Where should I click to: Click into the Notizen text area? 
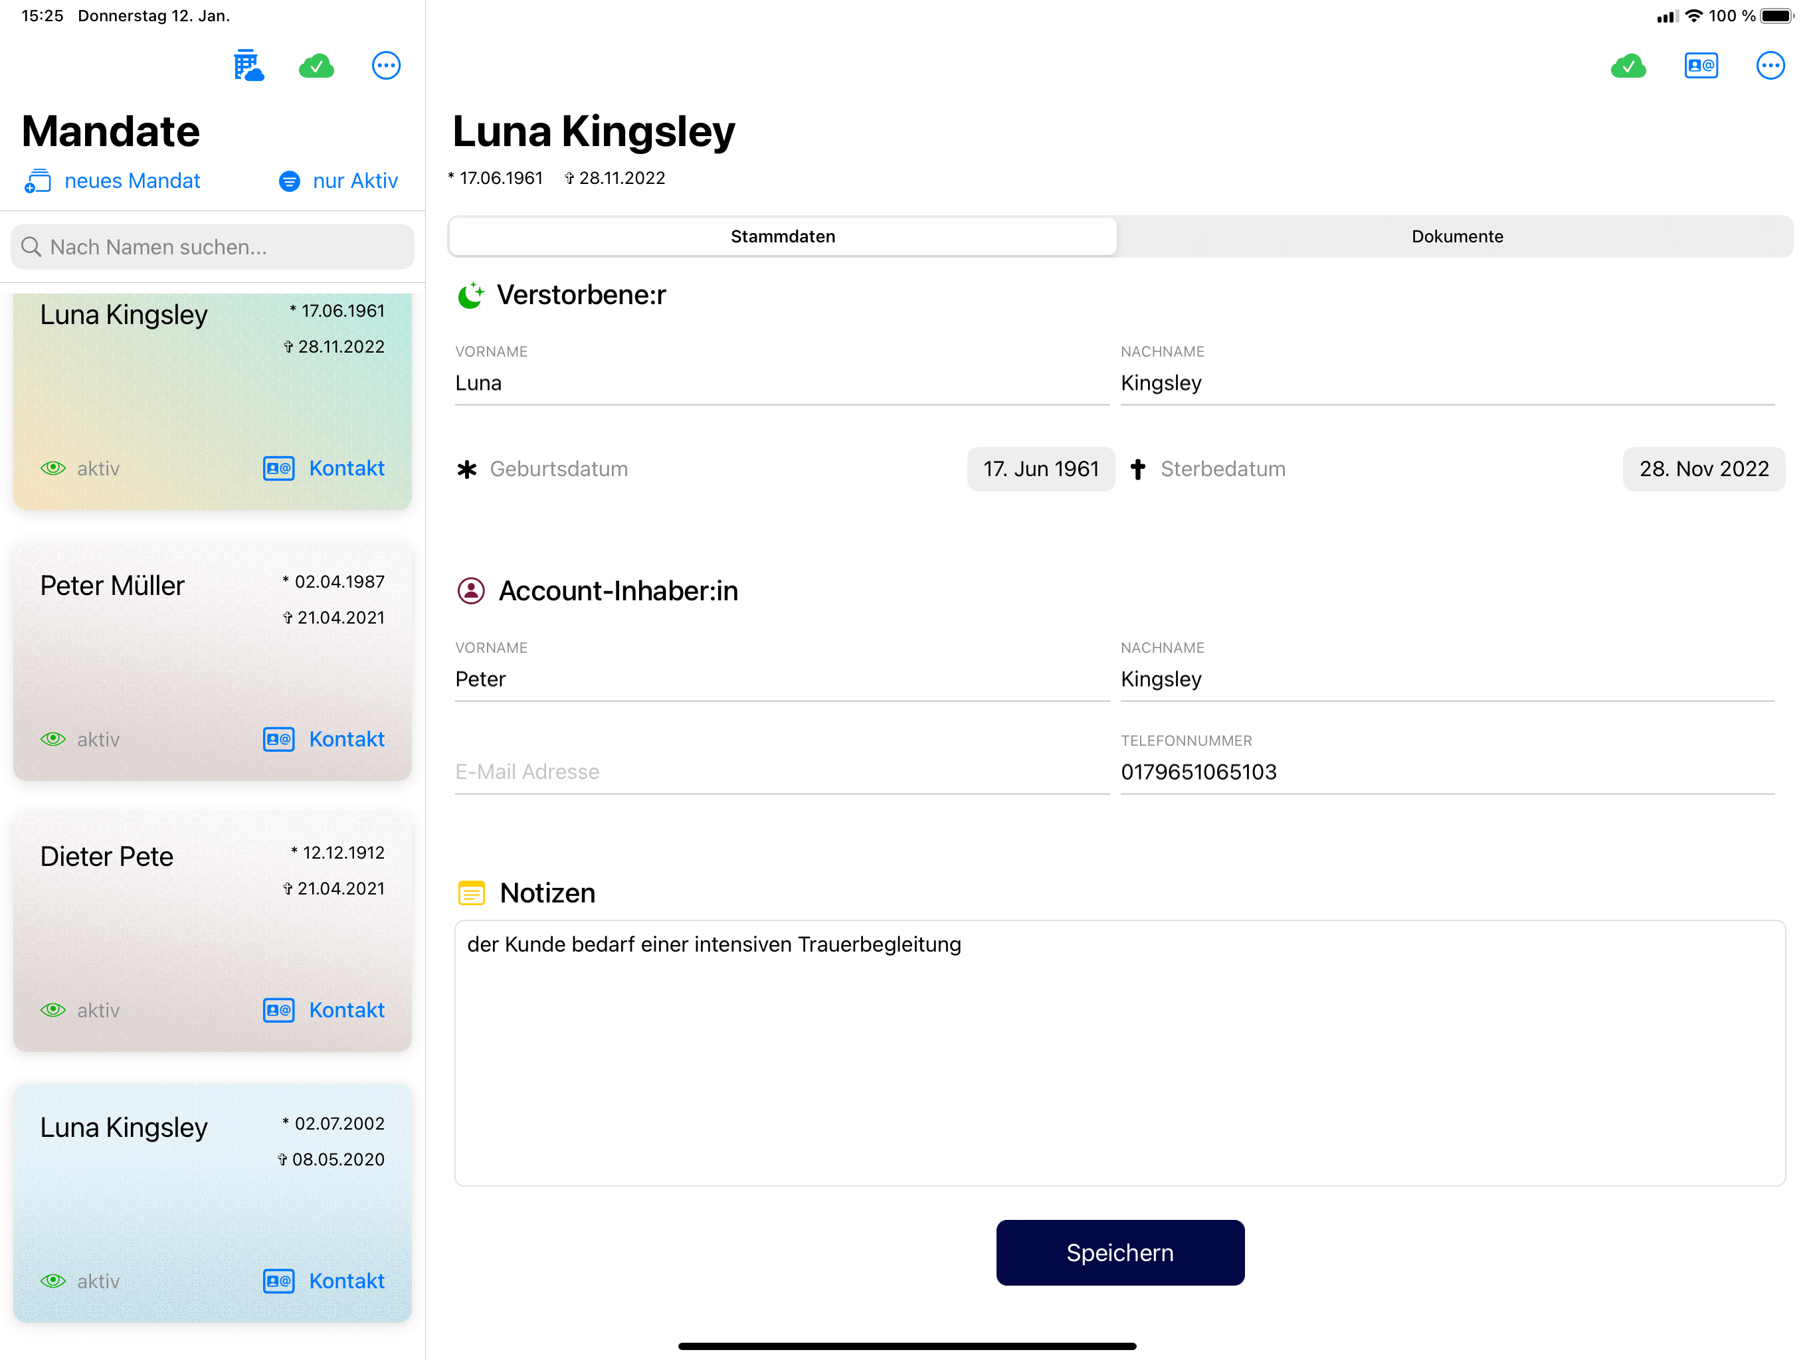pyautogui.click(x=1120, y=1053)
